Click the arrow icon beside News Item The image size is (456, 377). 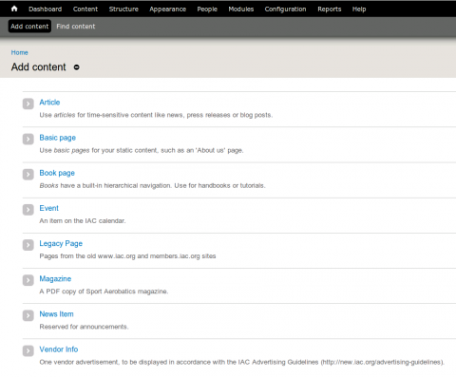tap(28, 315)
